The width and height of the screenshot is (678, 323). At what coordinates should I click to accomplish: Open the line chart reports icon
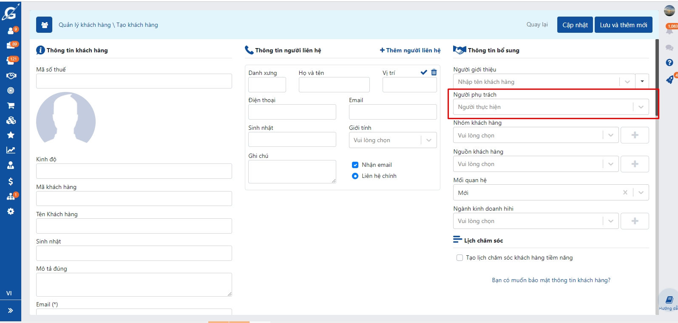(11, 150)
